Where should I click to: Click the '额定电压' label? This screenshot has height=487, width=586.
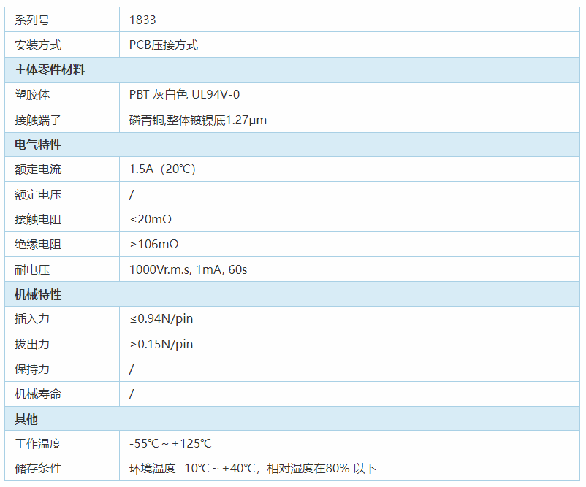point(38,194)
